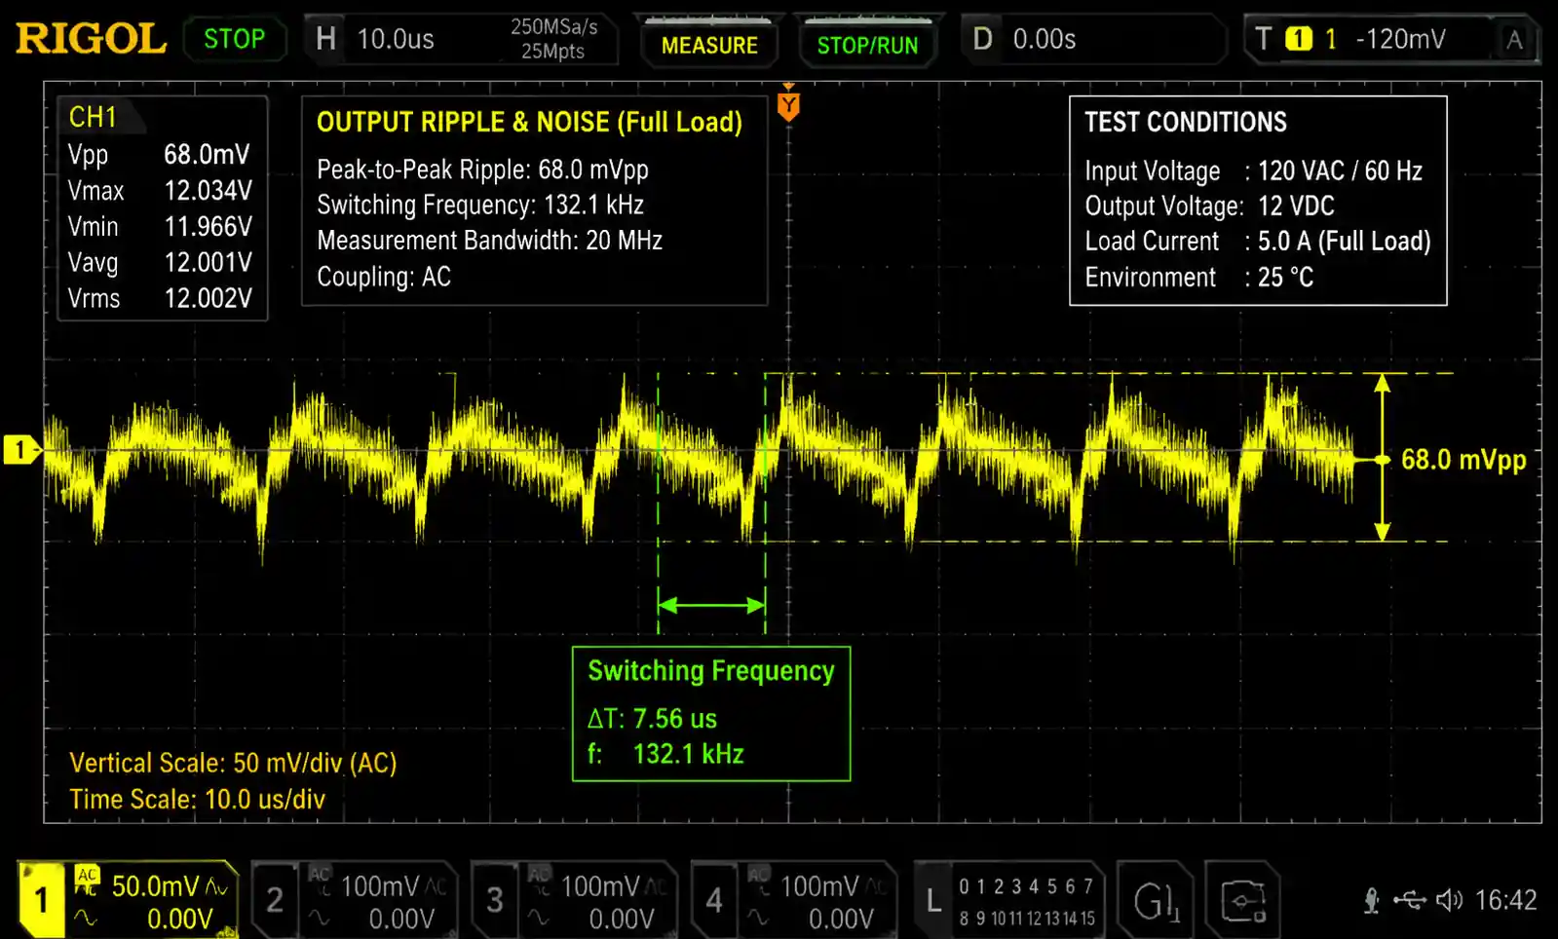The height and width of the screenshot is (939, 1558).
Task: Click the Vertical Scale: 50 mV/div label
Action: 233,763
